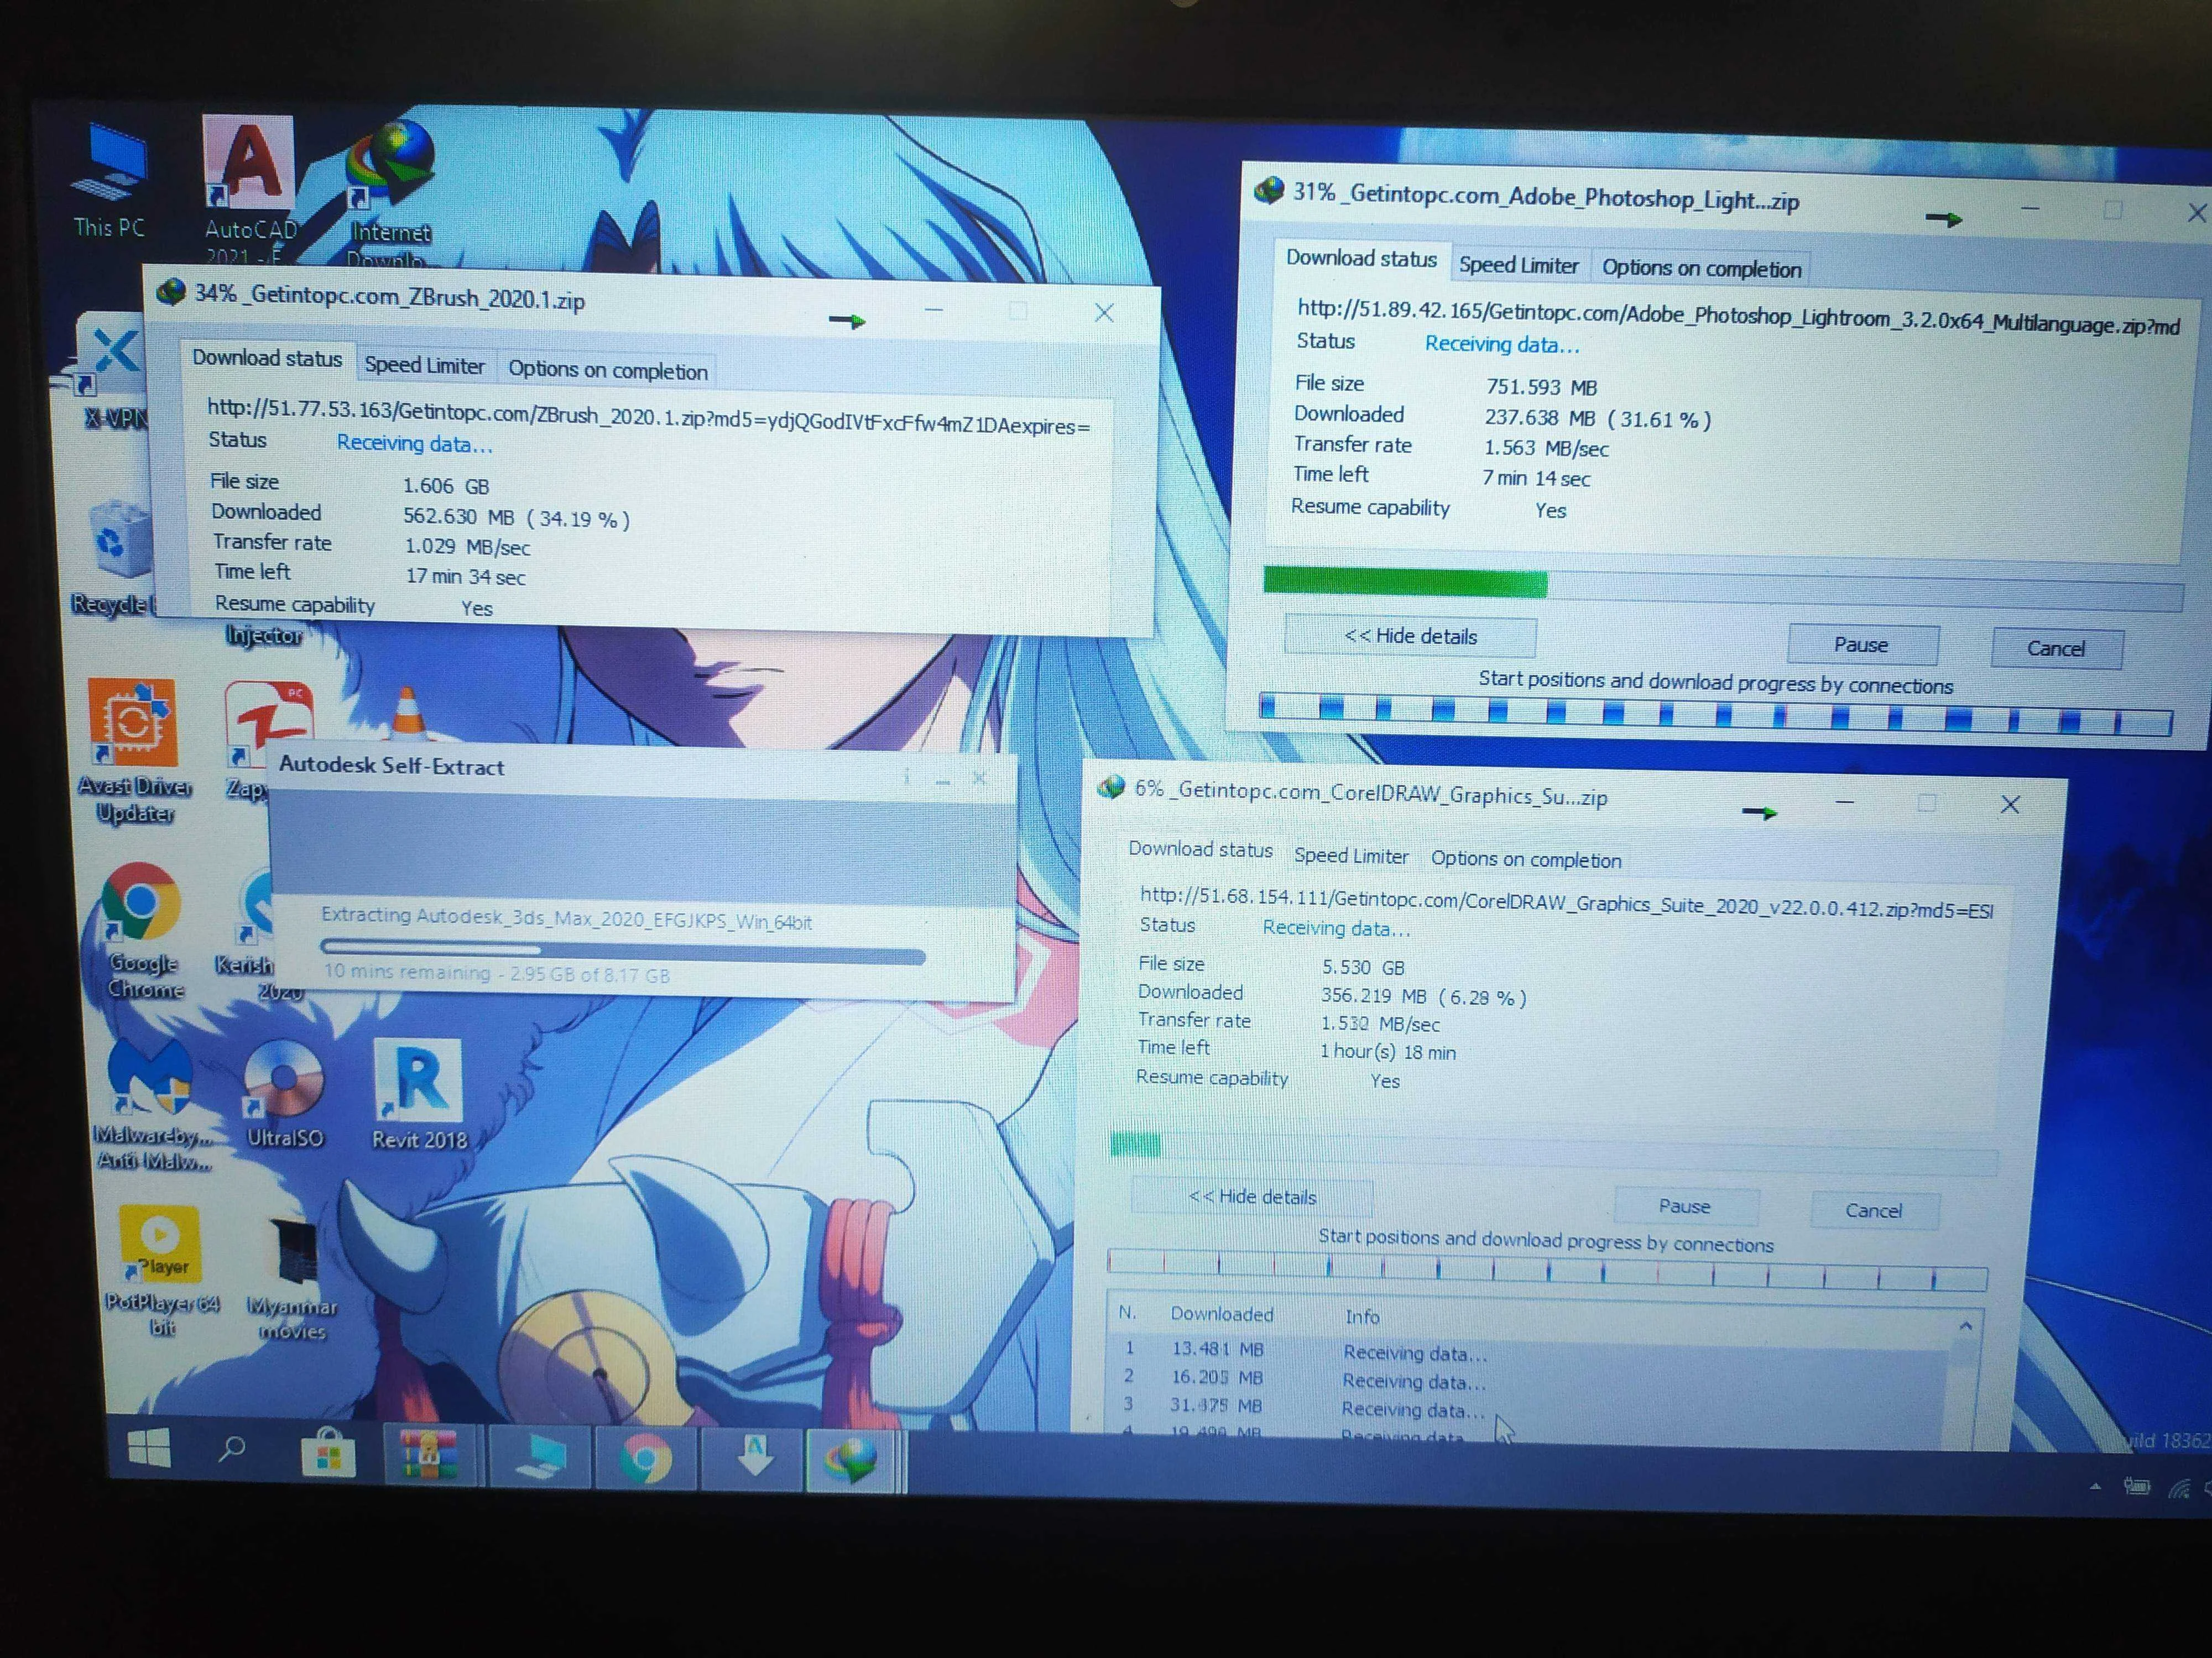Cancel the Photoshop Lightroom download
Image resolution: width=2212 pixels, height=1658 pixels.
(2056, 649)
